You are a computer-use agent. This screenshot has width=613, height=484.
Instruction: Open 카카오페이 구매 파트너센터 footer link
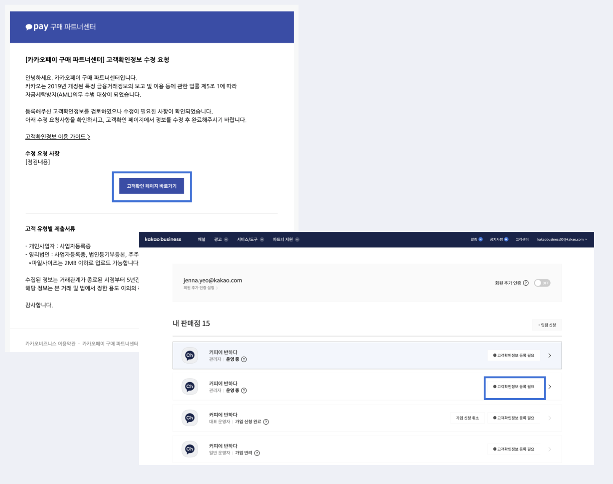(110, 344)
